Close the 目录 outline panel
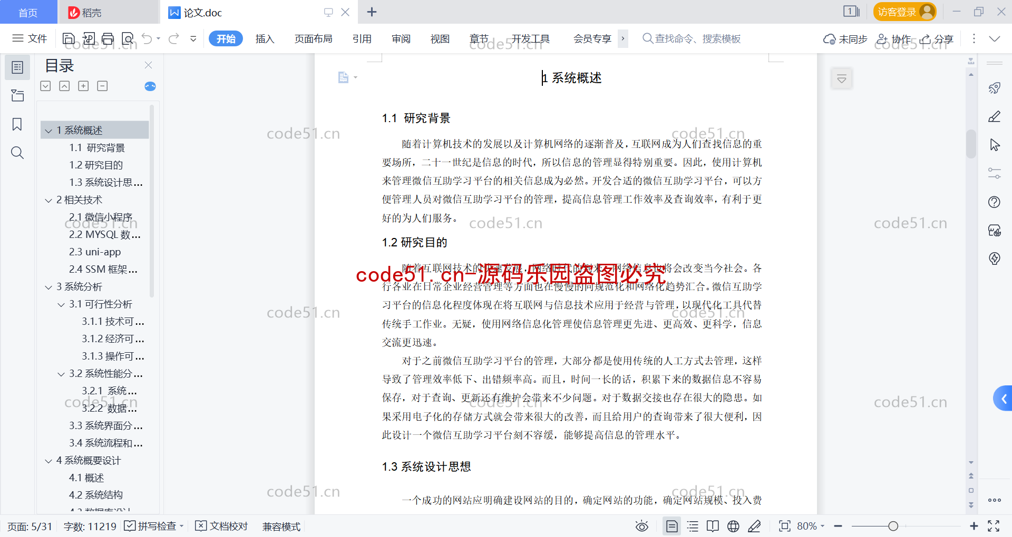The height and width of the screenshot is (537, 1012). (x=149, y=65)
